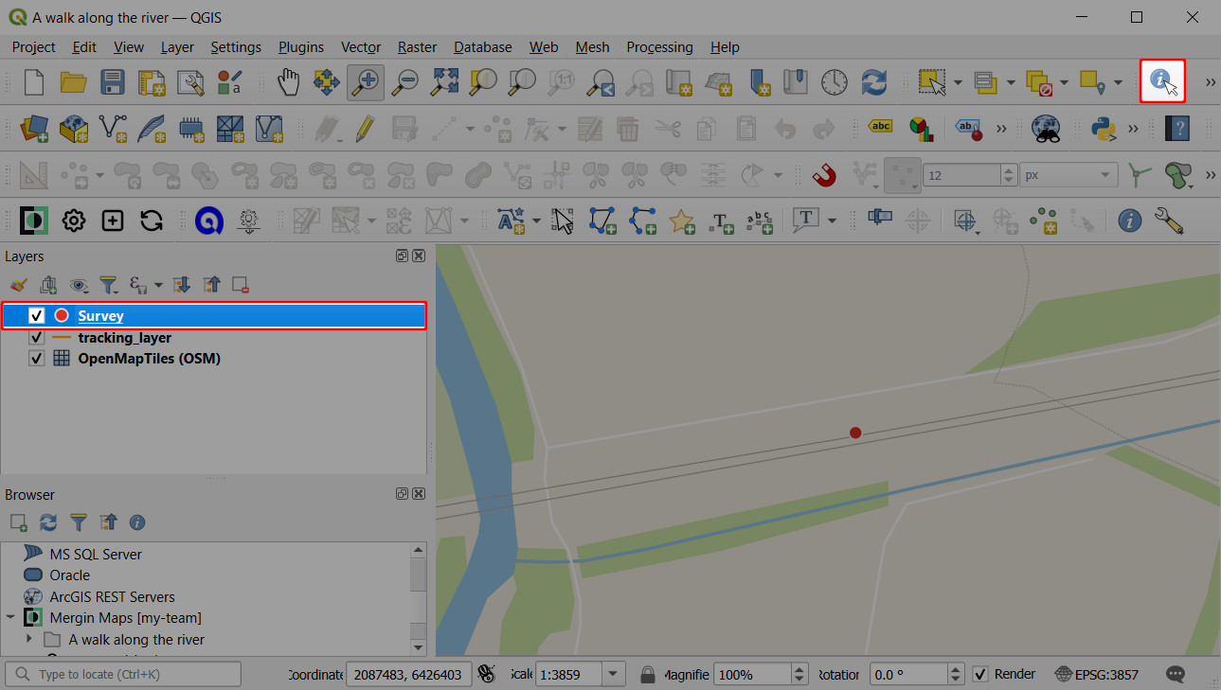
Task: Click the Zoom Full extent icon
Action: [x=444, y=82]
